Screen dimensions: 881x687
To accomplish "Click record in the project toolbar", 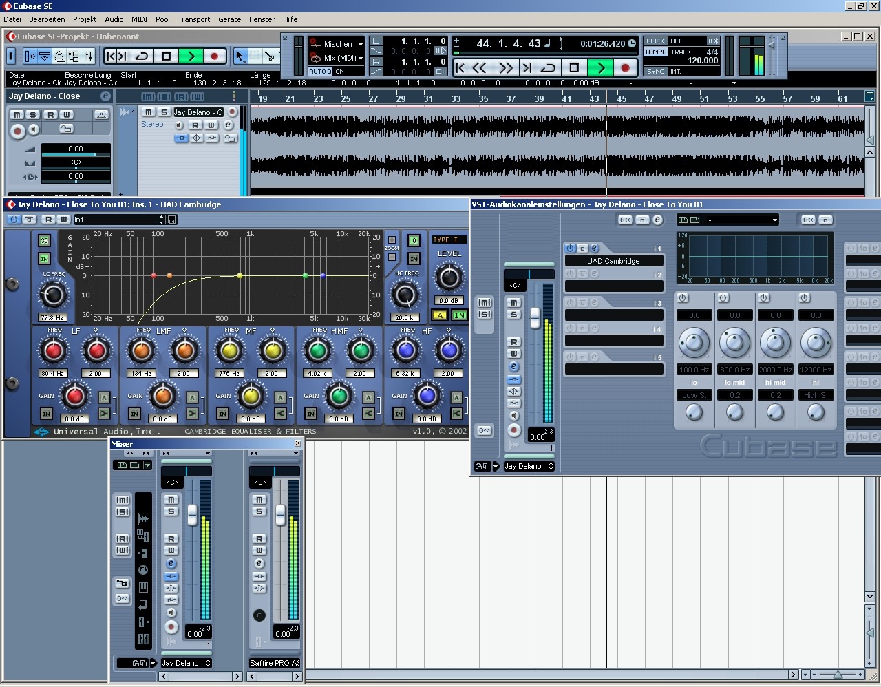I will (214, 56).
